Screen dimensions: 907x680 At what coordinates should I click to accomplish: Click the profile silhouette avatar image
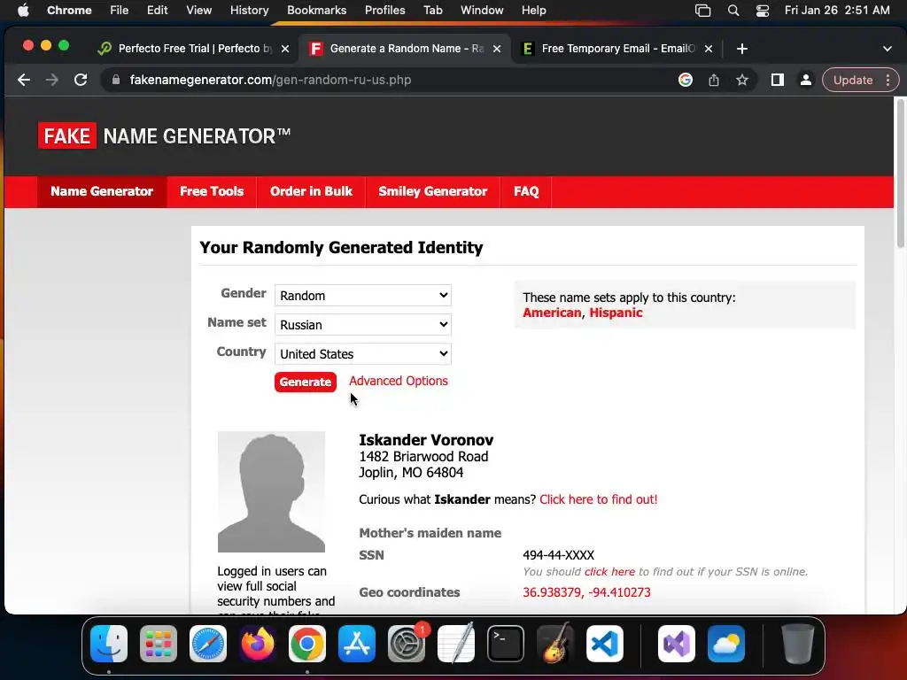[271, 491]
